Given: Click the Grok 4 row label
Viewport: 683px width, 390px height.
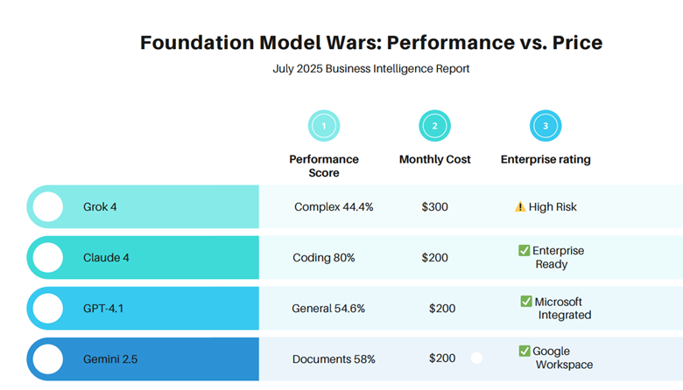Looking at the screenshot, I should pyautogui.click(x=100, y=207).
